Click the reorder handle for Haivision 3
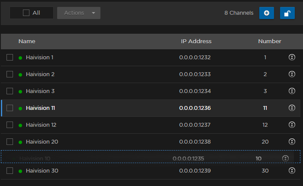Screen dimensions: 303x186 (x=292, y=91)
